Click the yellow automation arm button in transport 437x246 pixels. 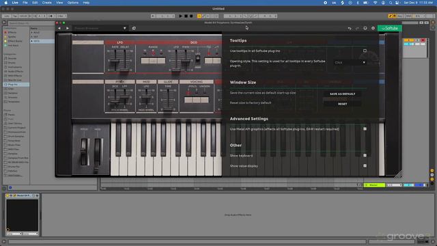click(199, 16)
